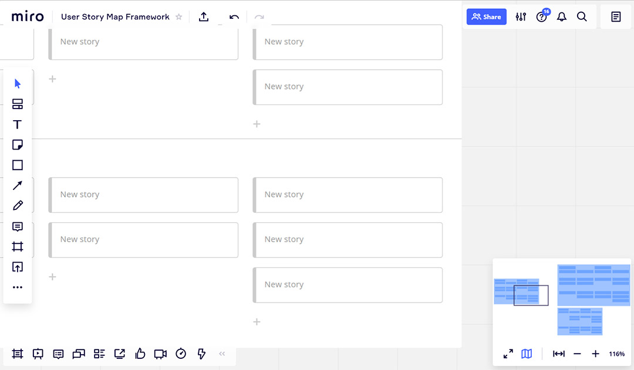Open the templates panel

(18, 104)
